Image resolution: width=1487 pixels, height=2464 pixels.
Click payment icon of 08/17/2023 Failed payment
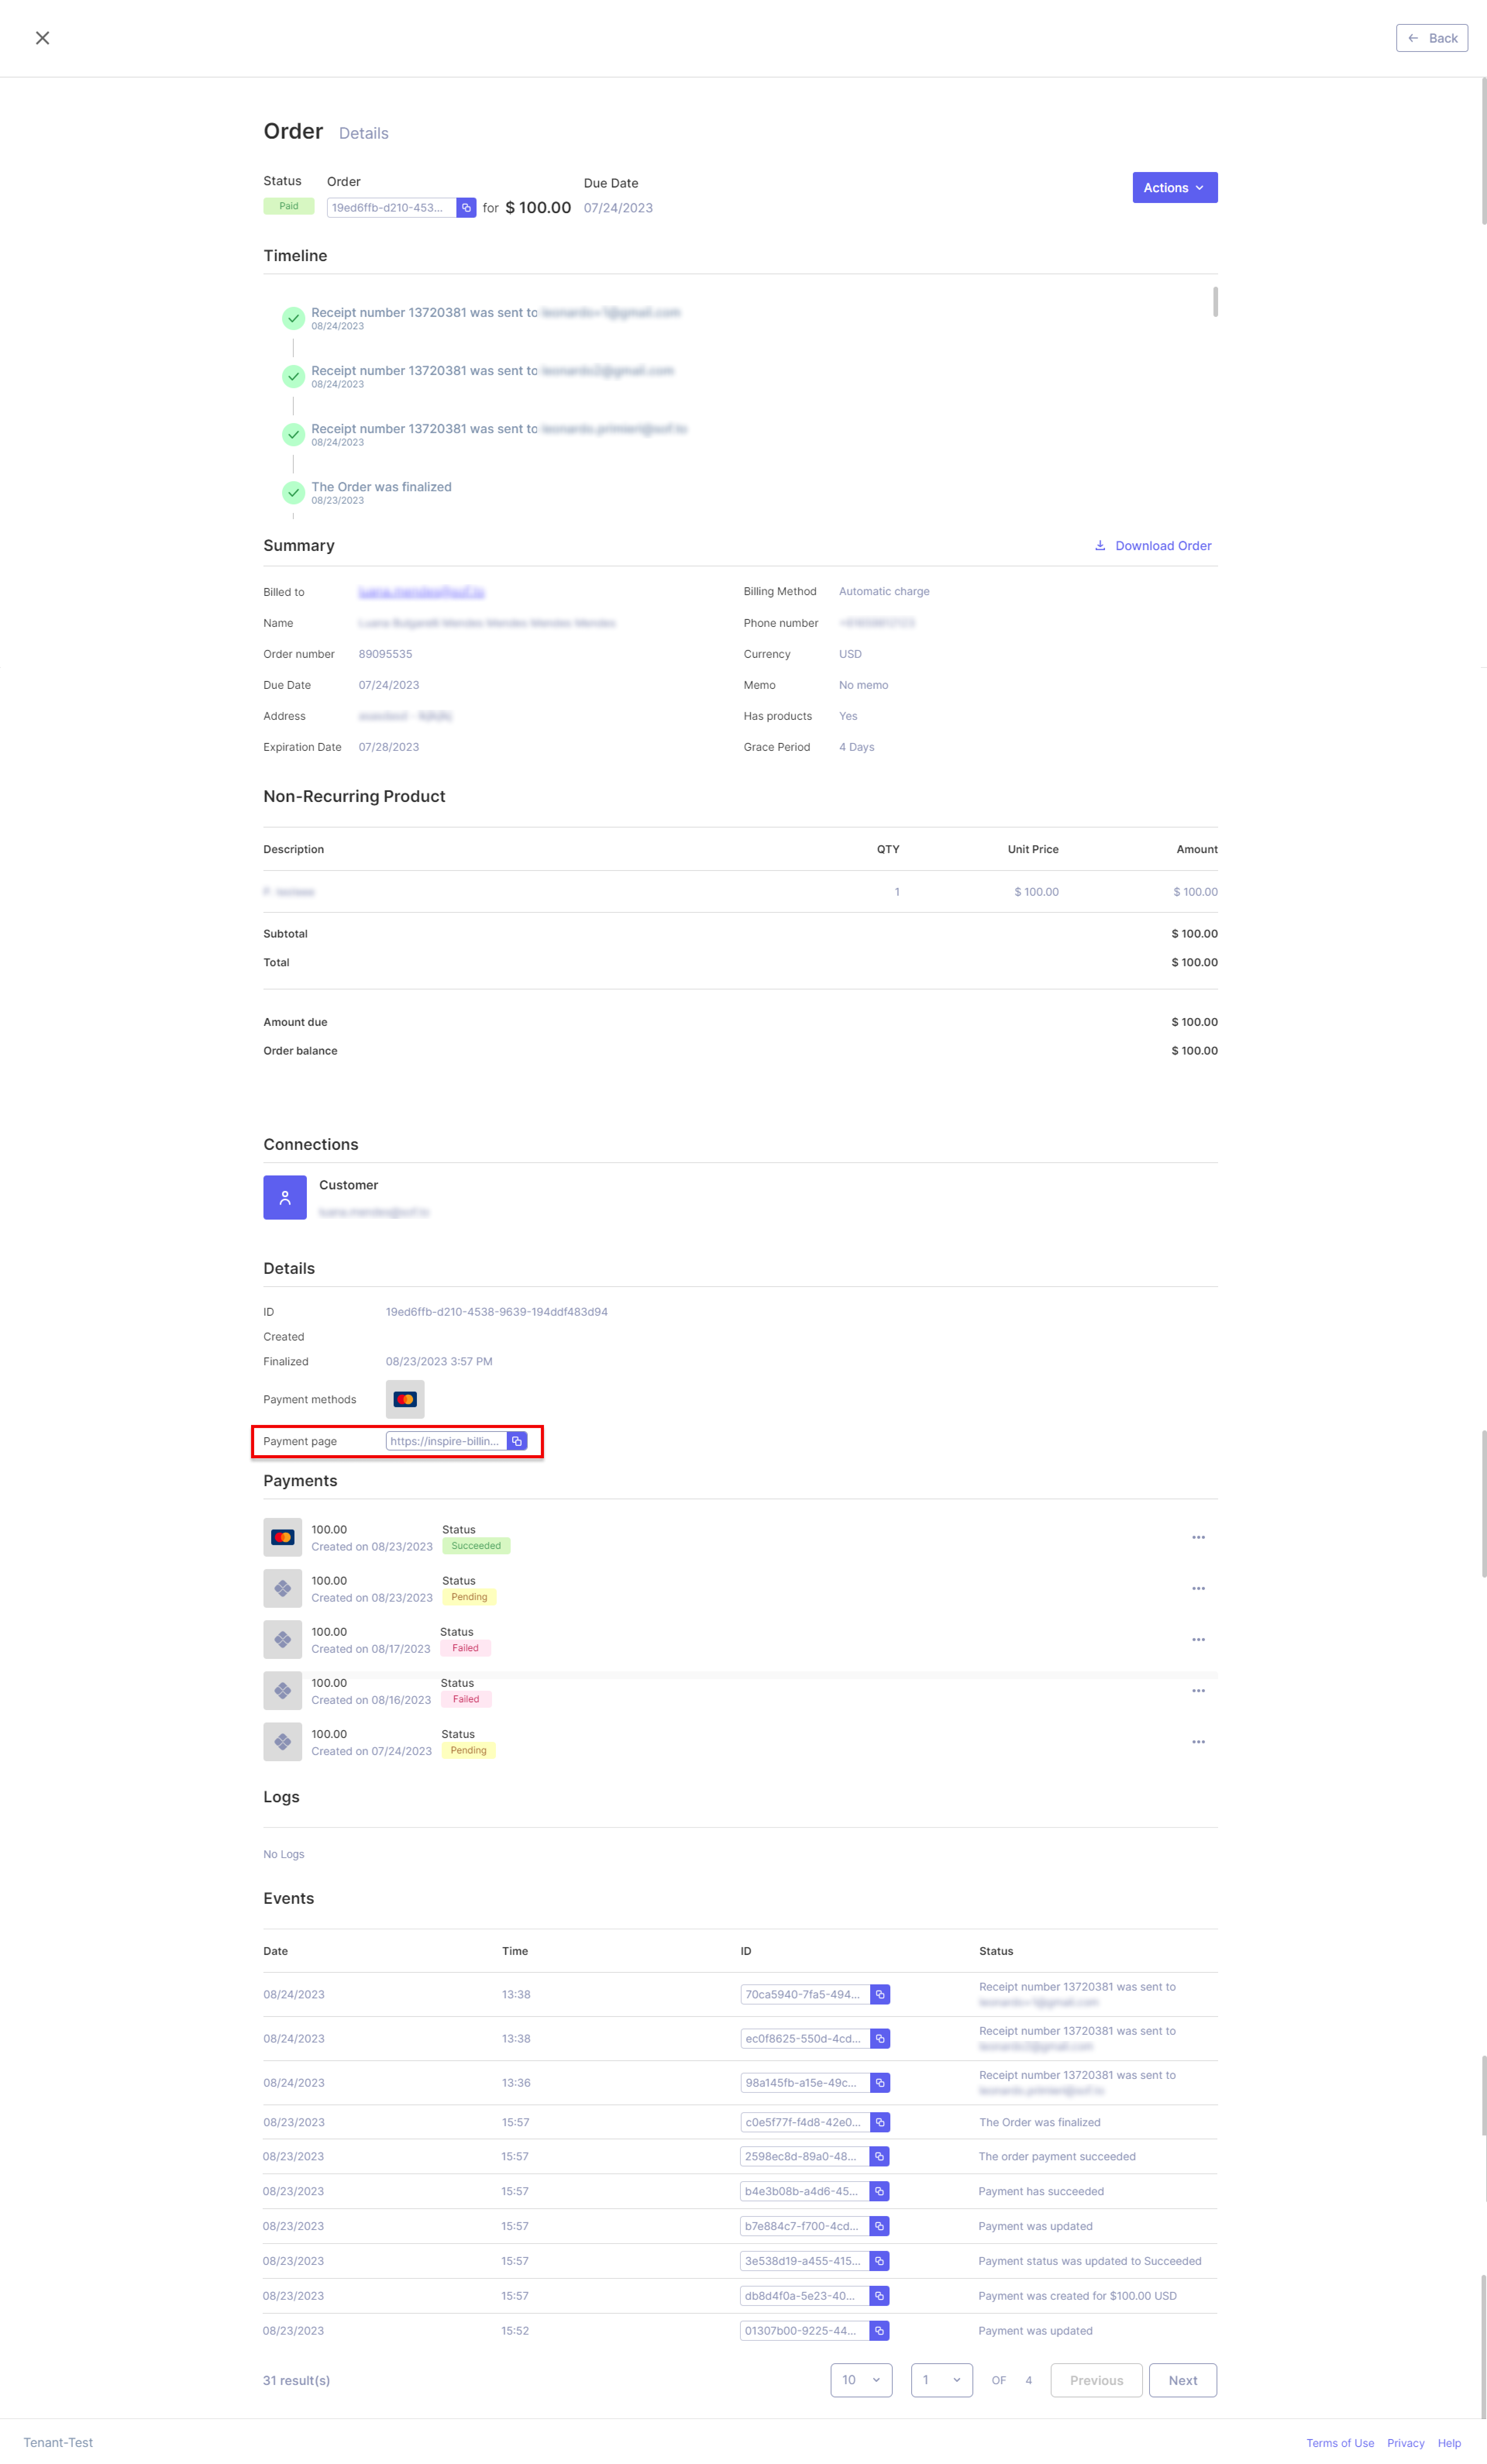(x=283, y=1639)
